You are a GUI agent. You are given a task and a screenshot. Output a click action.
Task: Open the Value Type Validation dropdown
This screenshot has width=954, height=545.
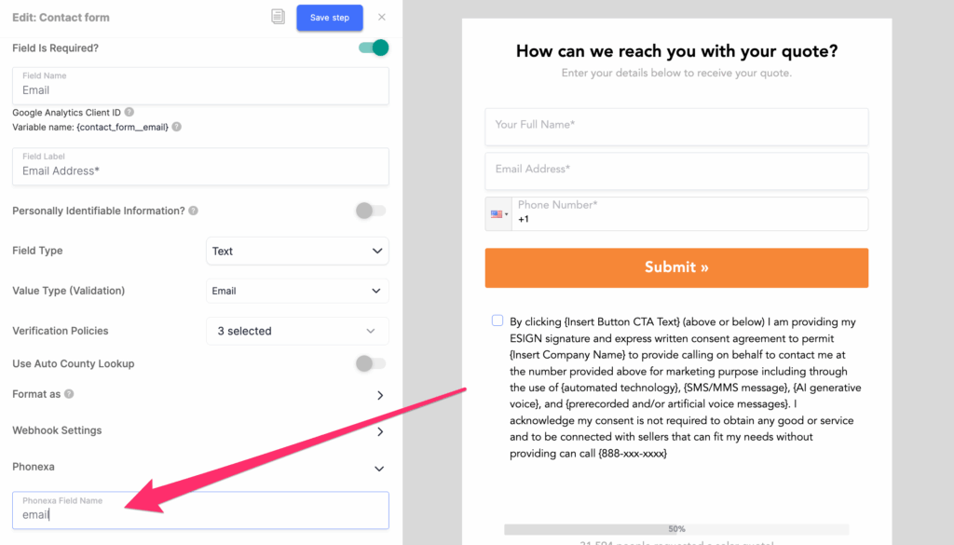296,291
